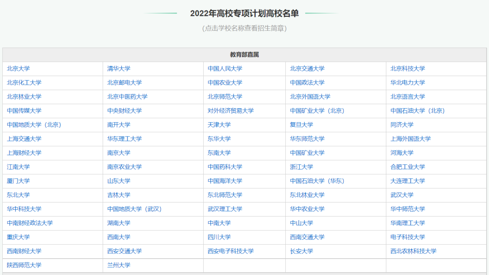Click 中国地质大学（武汉） link
489x275 pixels.
tap(134, 209)
